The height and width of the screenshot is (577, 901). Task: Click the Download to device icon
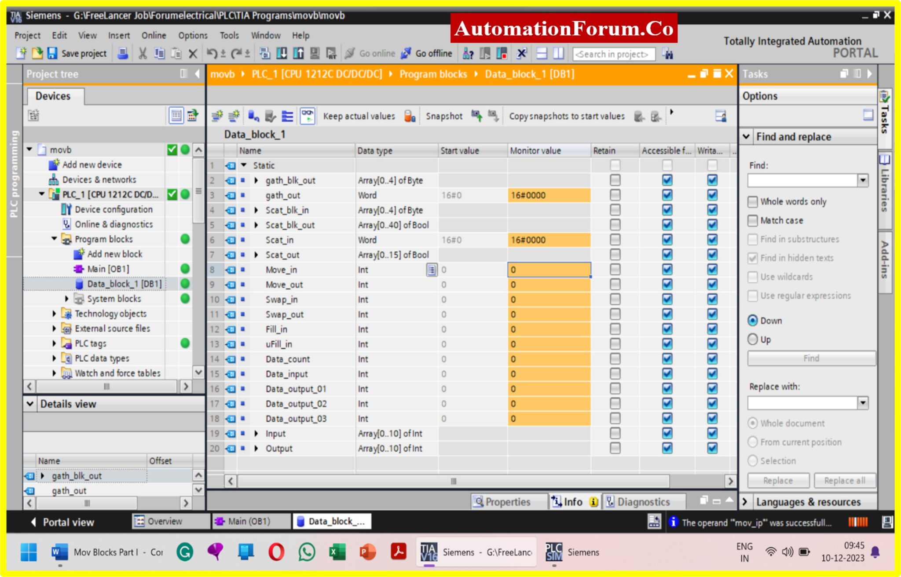281,54
